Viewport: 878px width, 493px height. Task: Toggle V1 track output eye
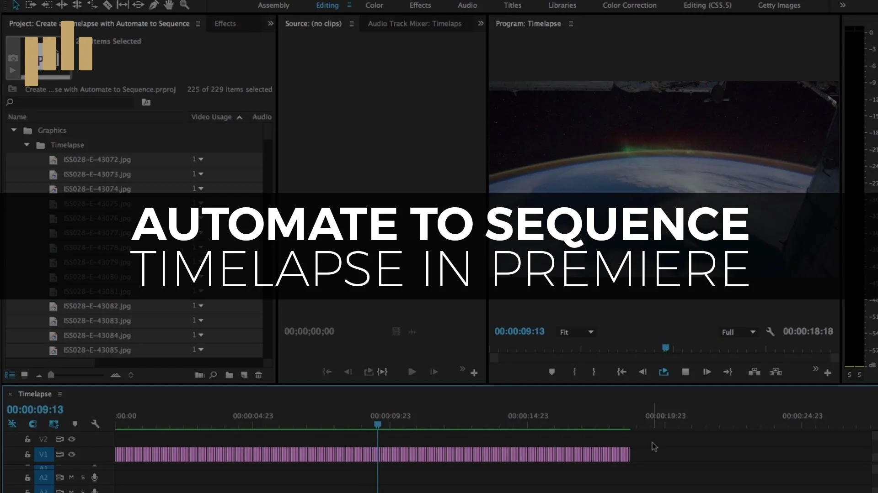(72, 454)
